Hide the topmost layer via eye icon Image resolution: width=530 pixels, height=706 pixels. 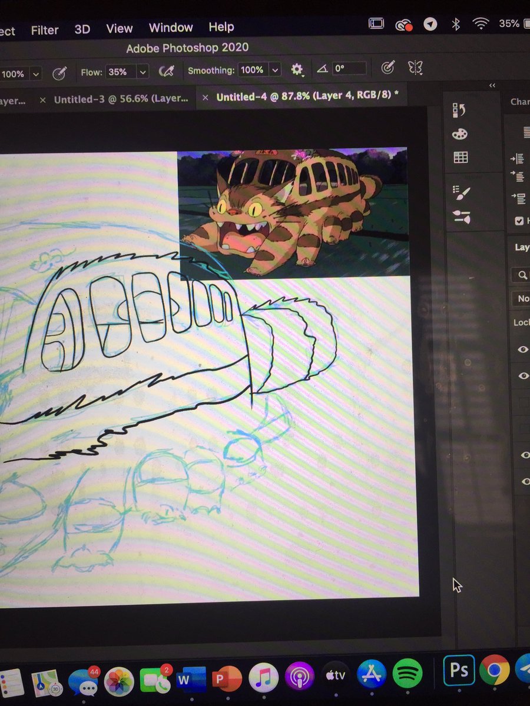[x=523, y=349]
